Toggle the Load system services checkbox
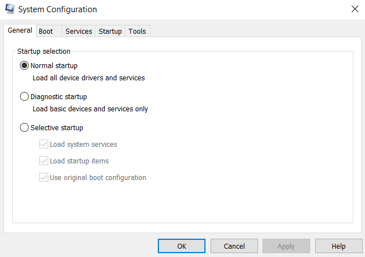This screenshot has width=365, height=257. coord(44,145)
